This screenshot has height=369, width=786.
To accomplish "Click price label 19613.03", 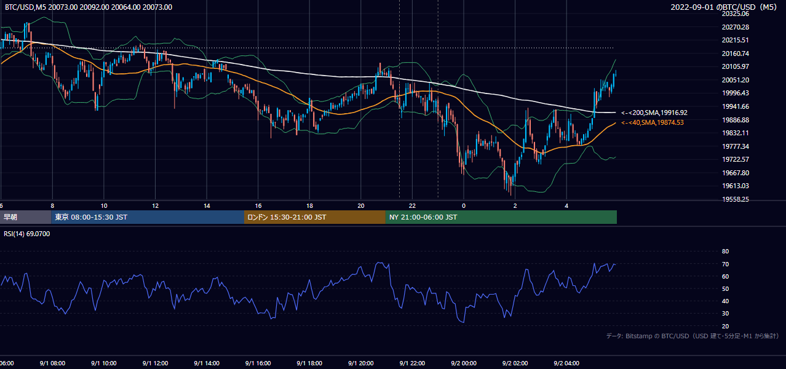I will tap(736, 186).
